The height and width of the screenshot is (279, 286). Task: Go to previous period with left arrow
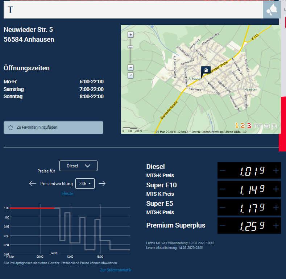point(33,183)
